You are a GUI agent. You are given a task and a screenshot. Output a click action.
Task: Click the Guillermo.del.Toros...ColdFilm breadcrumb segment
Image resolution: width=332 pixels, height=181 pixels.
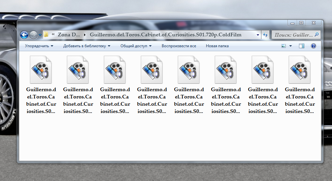166,35
